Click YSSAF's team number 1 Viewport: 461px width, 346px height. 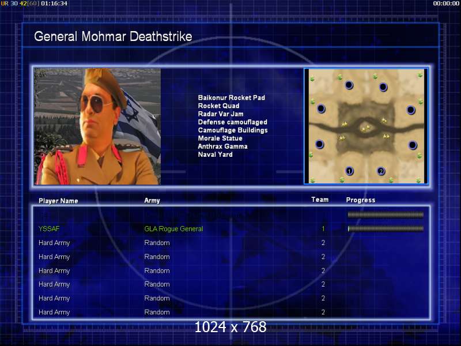click(323, 228)
